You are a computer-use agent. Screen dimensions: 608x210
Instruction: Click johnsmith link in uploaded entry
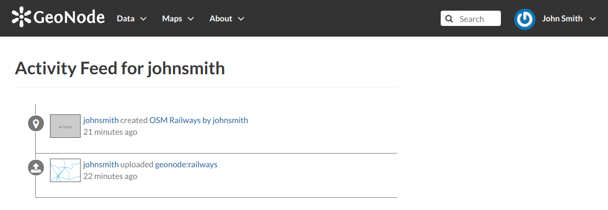tap(101, 164)
